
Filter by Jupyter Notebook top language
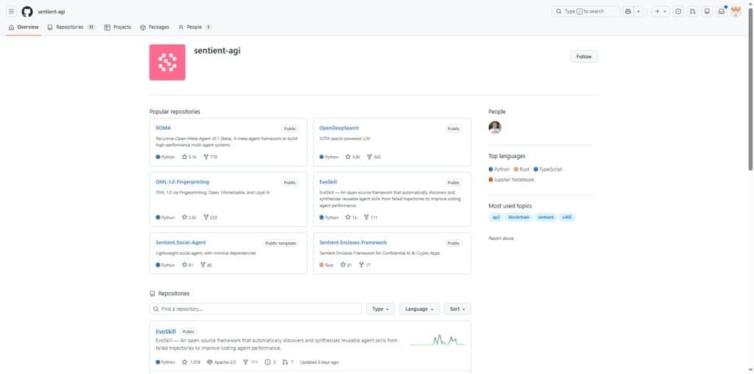pos(511,180)
